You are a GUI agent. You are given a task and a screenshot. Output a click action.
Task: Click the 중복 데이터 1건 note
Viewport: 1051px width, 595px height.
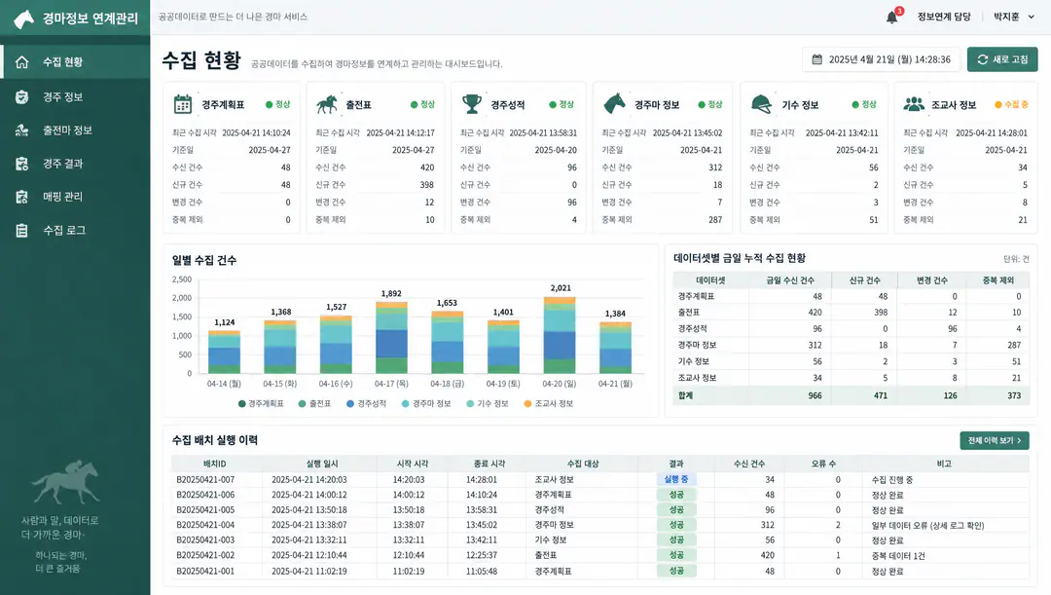click(898, 555)
